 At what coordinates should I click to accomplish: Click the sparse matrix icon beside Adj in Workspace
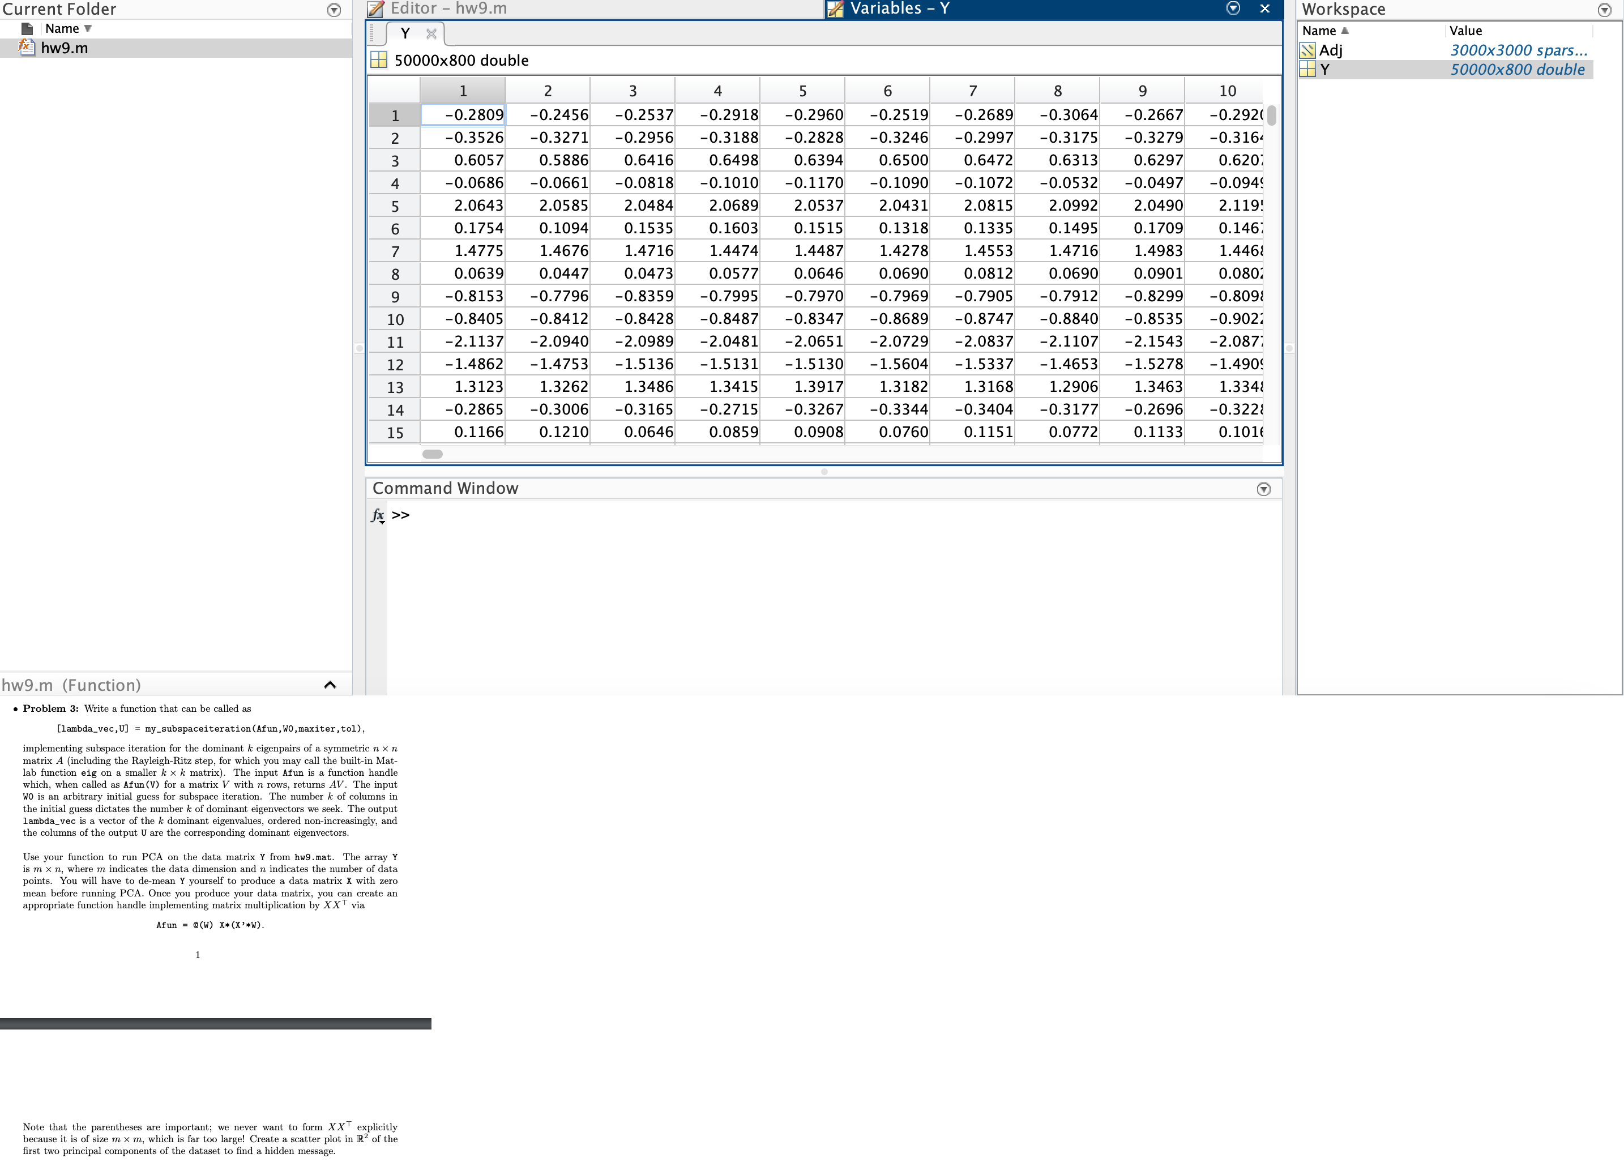coord(1307,50)
